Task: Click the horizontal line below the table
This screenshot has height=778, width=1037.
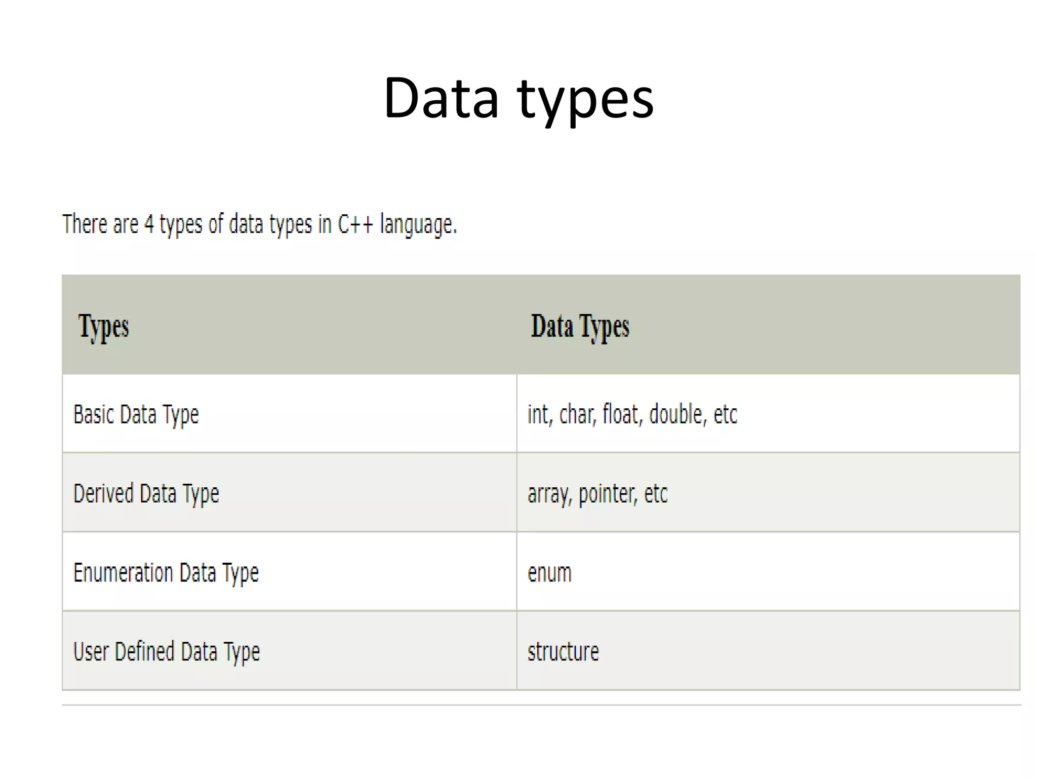Action: (x=541, y=705)
